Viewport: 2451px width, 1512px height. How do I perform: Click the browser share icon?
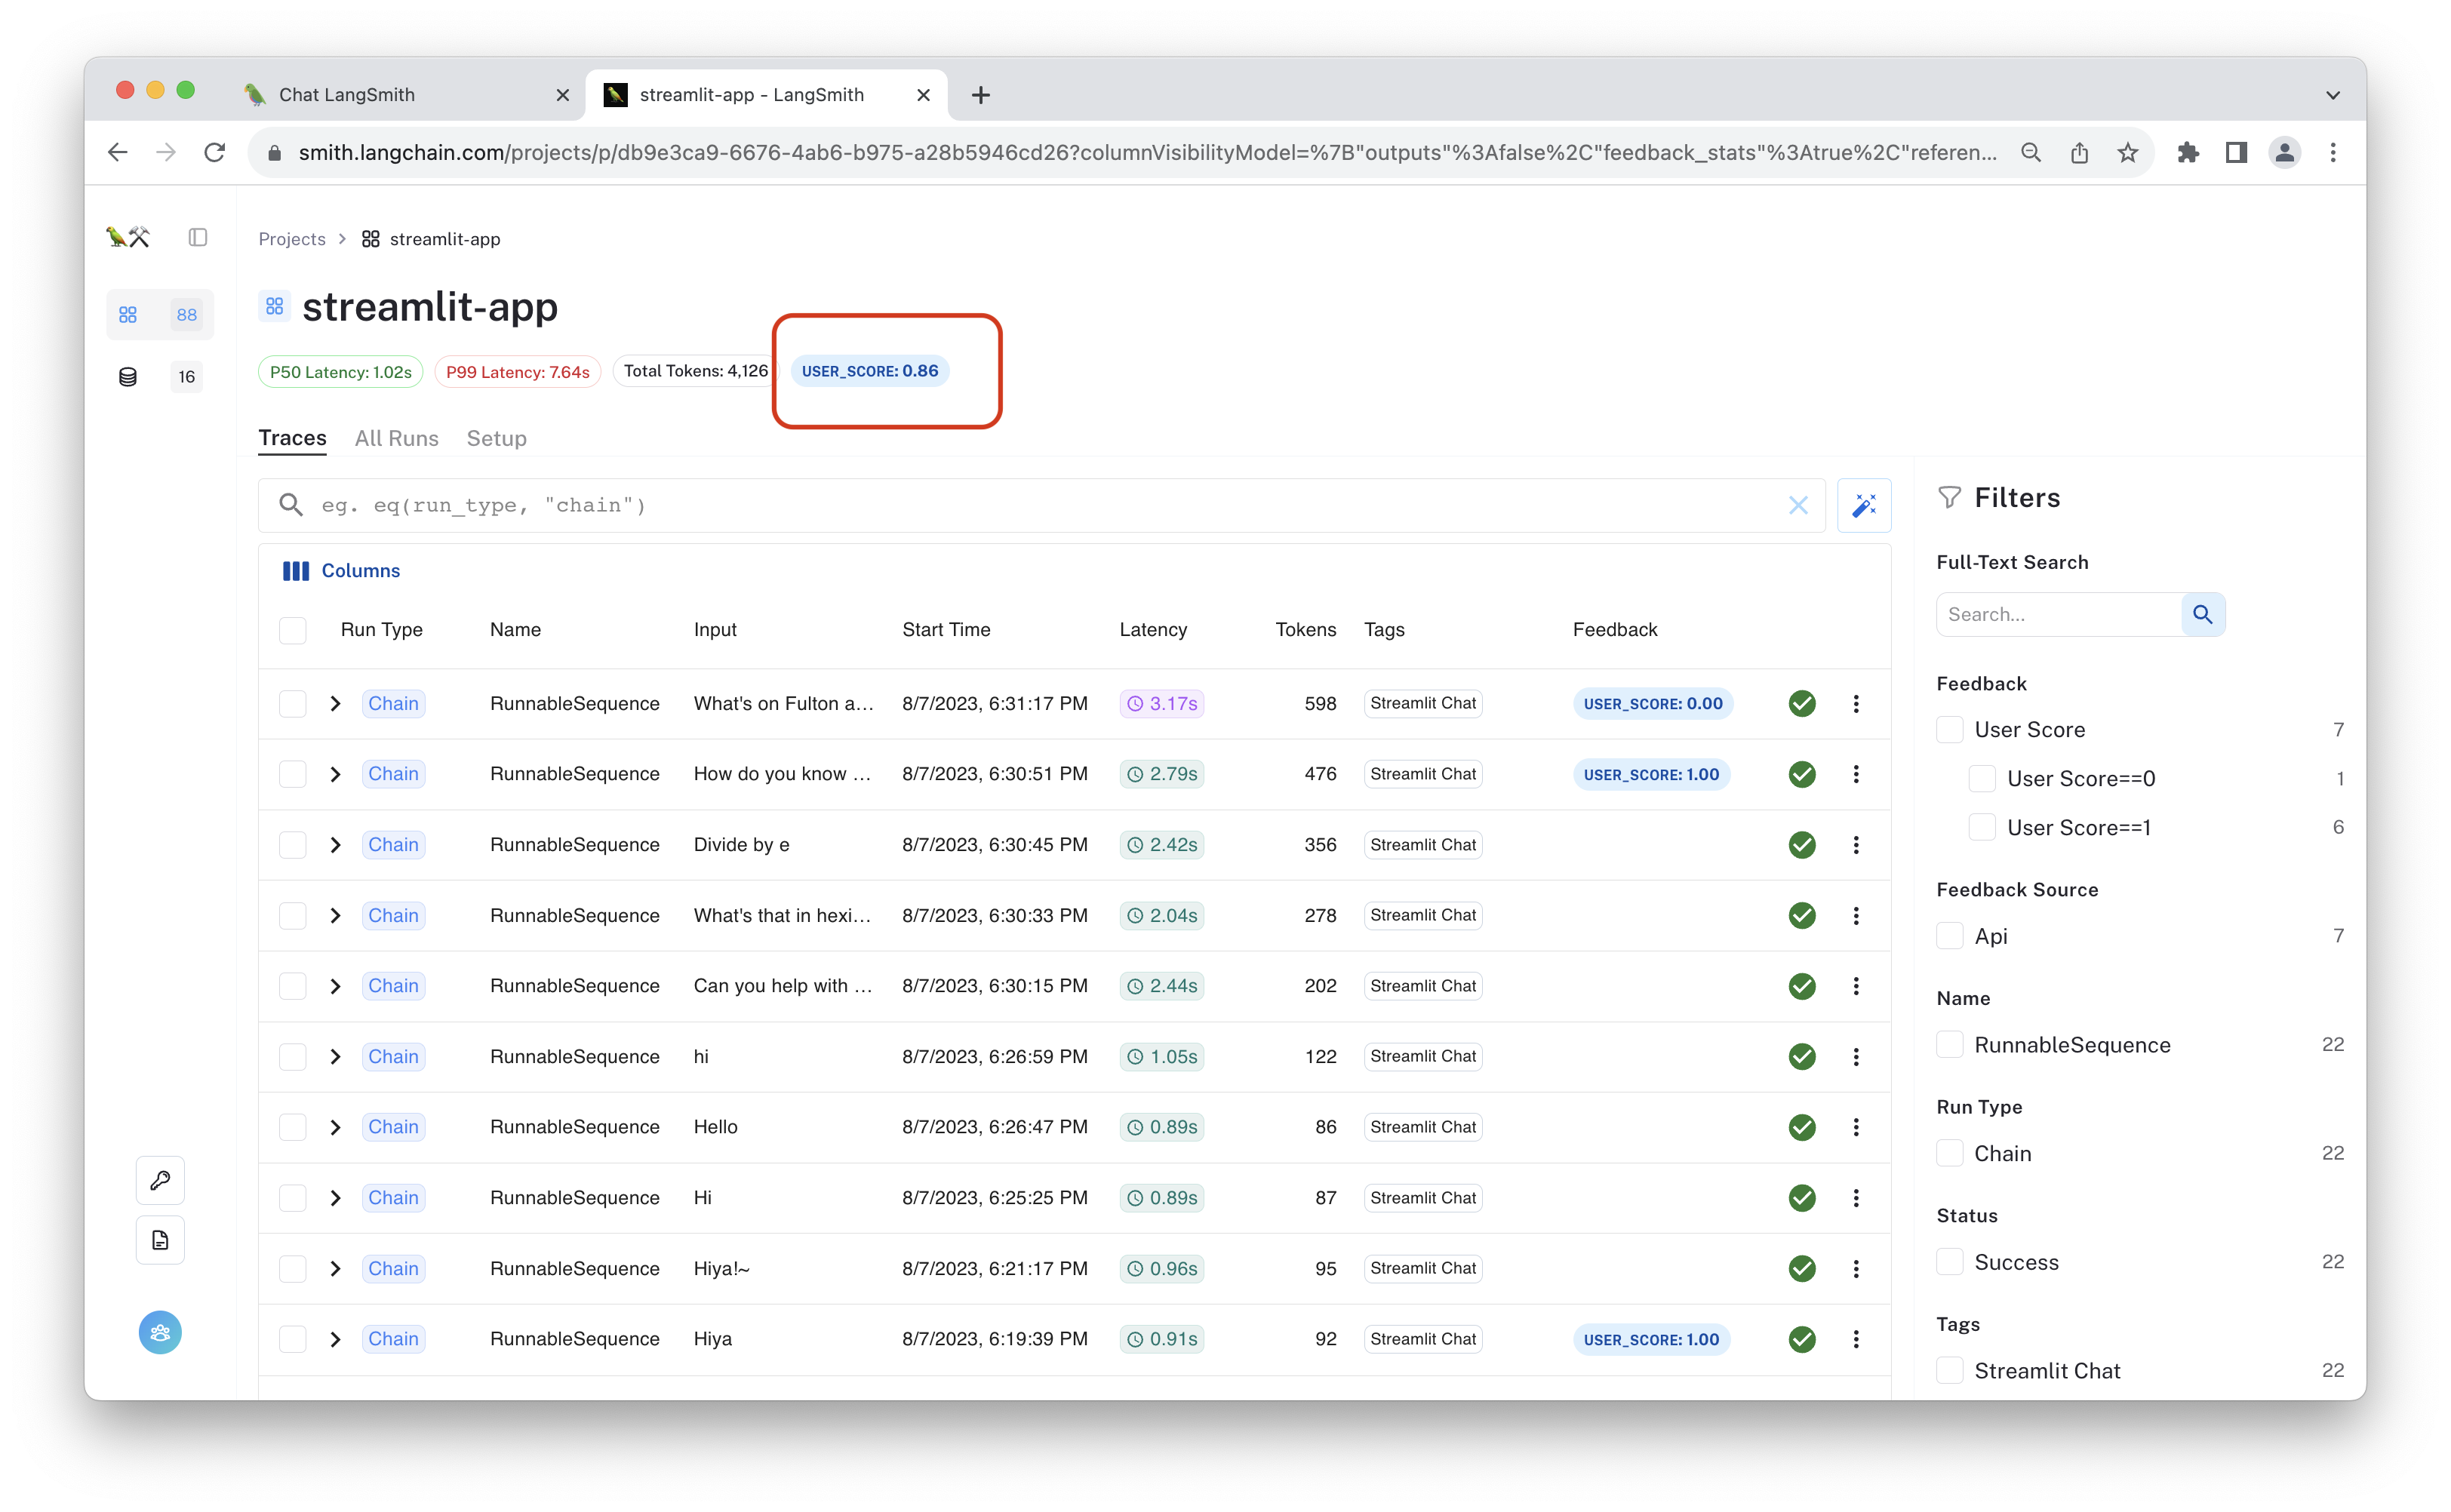click(2078, 152)
